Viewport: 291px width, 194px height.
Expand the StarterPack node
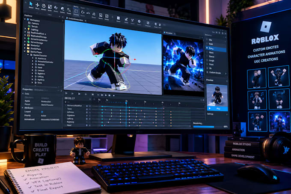click(25, 48)
